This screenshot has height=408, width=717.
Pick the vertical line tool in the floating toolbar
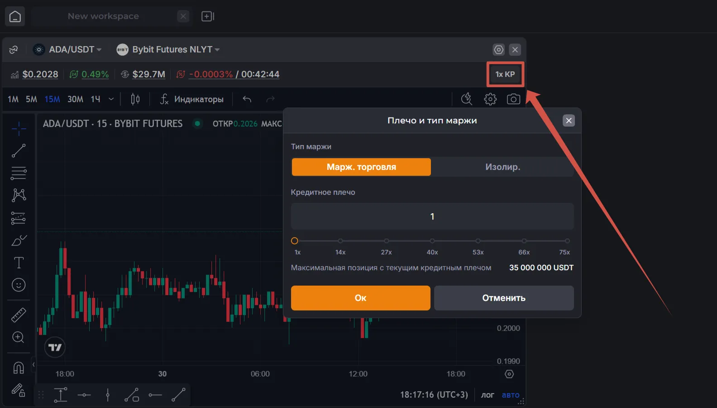pos(108,395)
